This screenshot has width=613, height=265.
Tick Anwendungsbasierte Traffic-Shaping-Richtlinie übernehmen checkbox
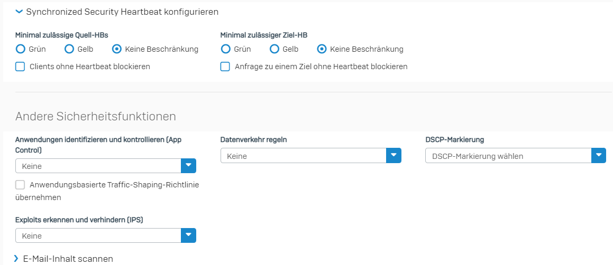pyautogui.click(x=20, y=185)
